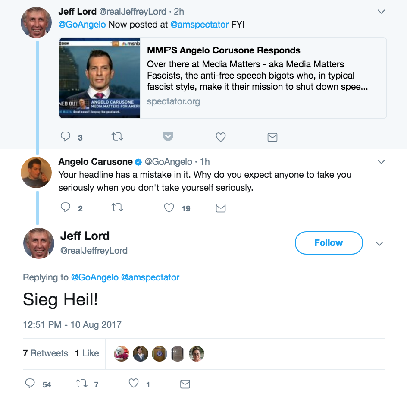This screenshot has height=409, width=407.
Task: Open reply icon showing 54 replies
Action: pos(30,384)
